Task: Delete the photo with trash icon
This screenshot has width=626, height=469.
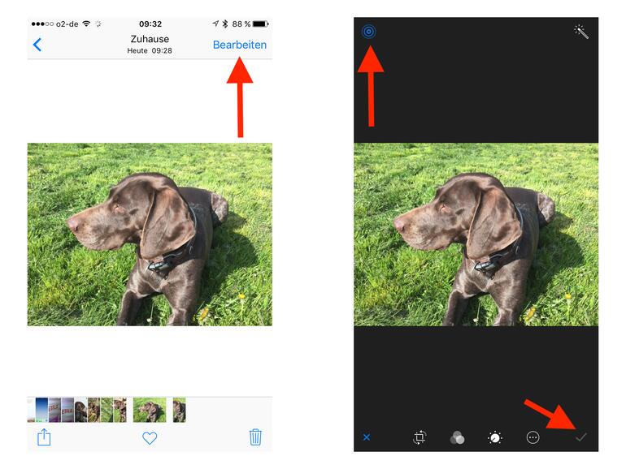Action: [255, 437]
